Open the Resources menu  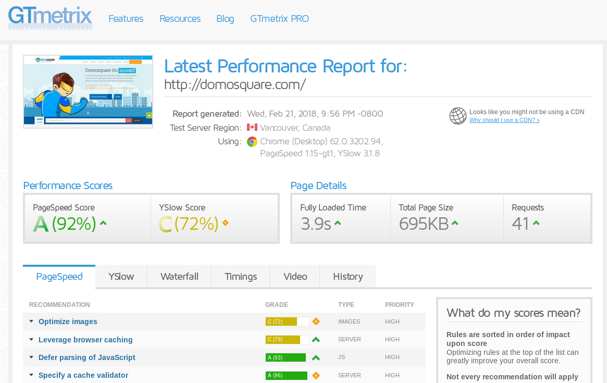click(180, 19)
